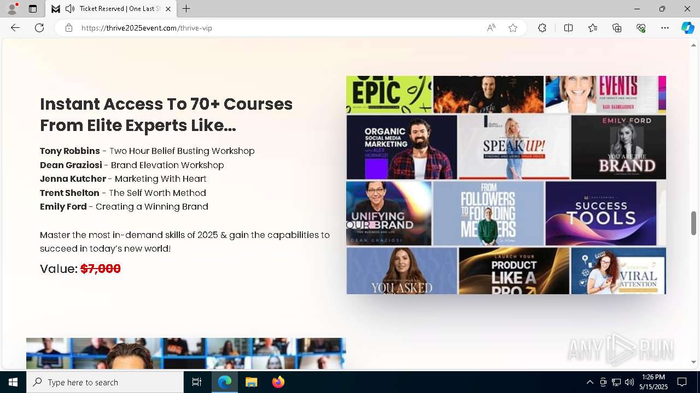The image size is (700, 393).
Task: Open Task View on taskbar
Action: pyautogui.click(x=197, y=382)
